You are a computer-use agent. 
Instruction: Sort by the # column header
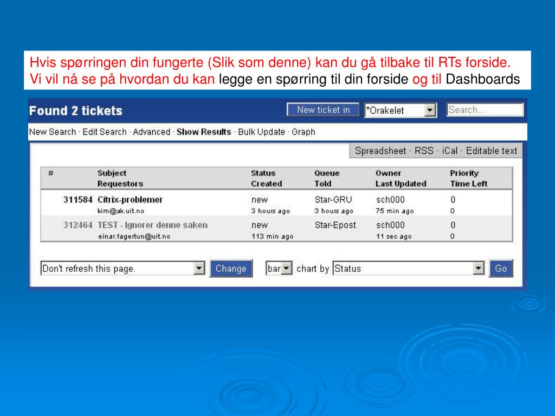click(x=51, y=173)
